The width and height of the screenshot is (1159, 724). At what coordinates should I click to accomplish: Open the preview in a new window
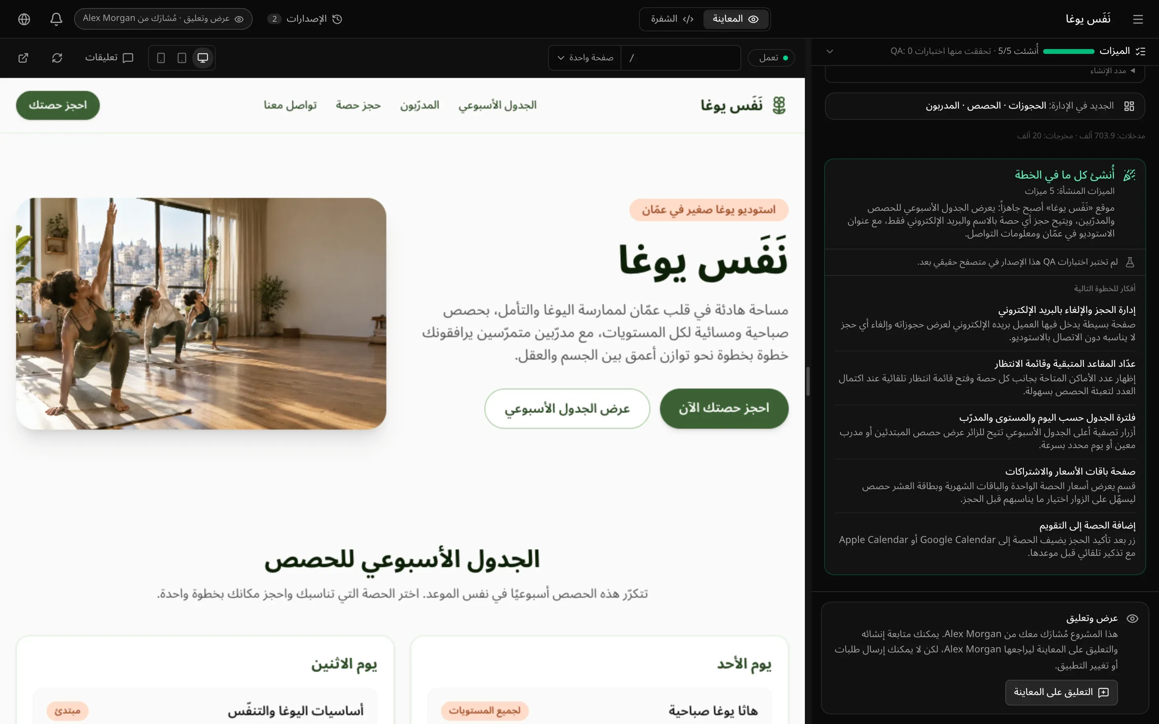tap(23, 58)
